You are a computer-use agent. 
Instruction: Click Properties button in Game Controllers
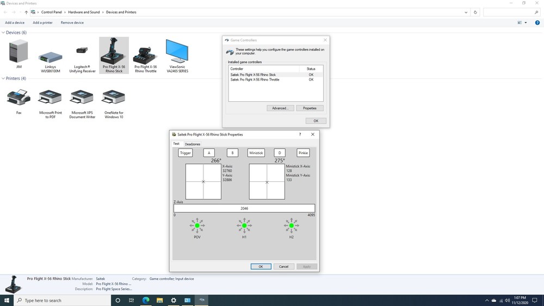click(310, 108)
